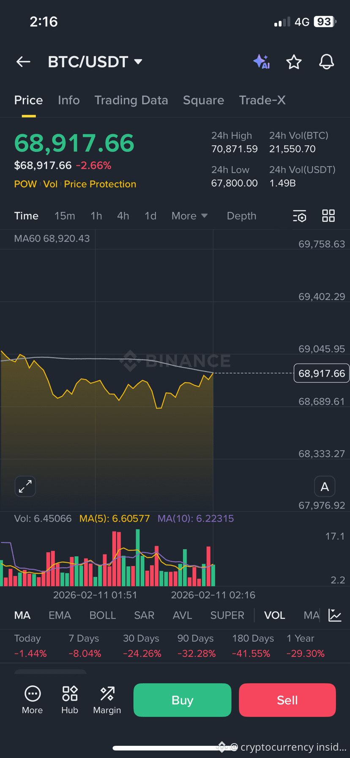Tap the Vol tag beside POW
The width and height of the screenshot is (350, 758).
point(50,184)
